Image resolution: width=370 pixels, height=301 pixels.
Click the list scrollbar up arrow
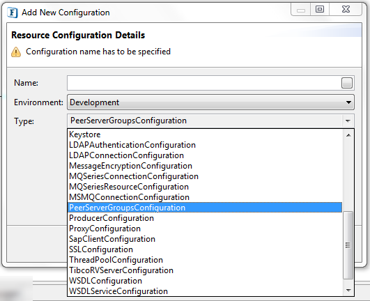pos(348,135)
